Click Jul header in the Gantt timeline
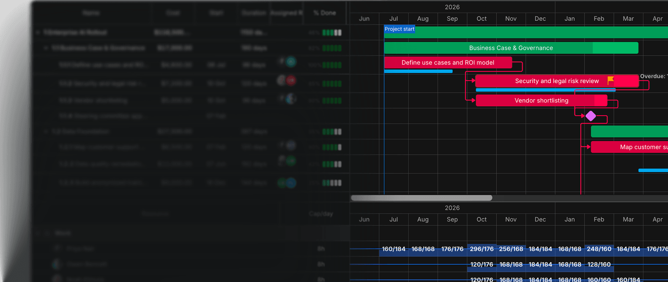The height and width of the screenshot is (282, 668). (394, 19)
